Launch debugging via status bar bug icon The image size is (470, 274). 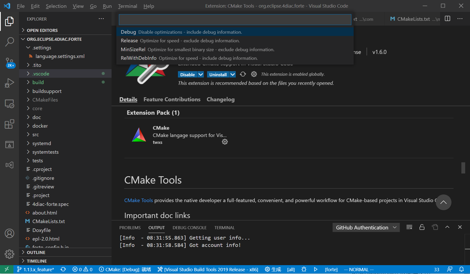pos(304,269)
